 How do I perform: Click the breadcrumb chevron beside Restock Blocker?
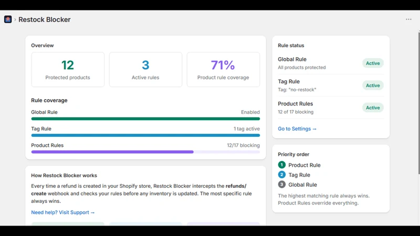point(15,19)
